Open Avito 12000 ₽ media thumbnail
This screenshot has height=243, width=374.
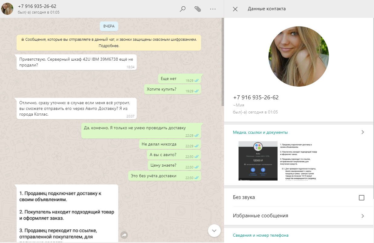(258, 161)
